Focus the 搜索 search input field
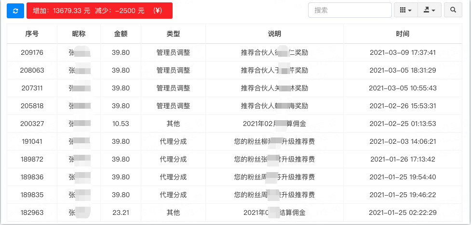This screenshot has height=225, width=471. coord(350,10)
